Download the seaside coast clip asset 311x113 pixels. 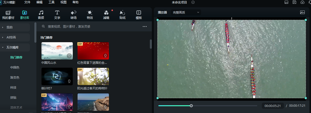click(105, 107)
